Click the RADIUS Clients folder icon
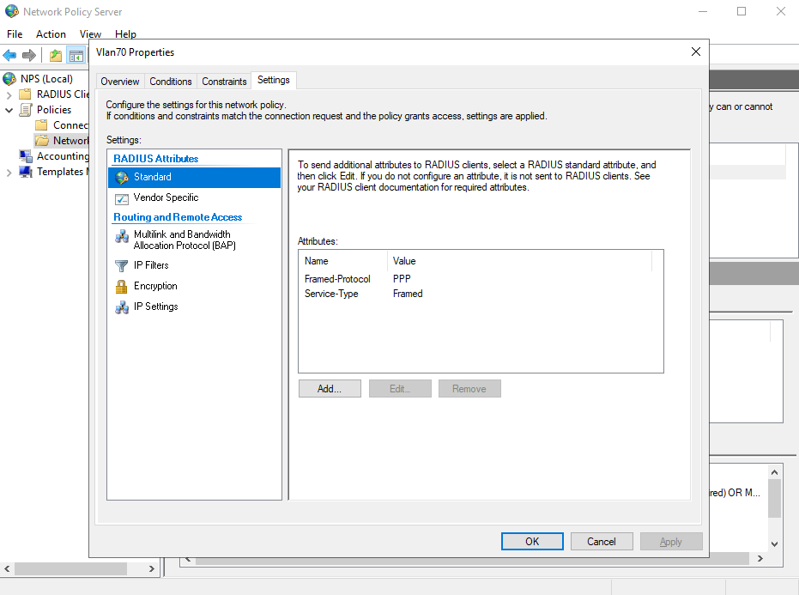The width and height of the screenshot is (799, 595). click(x=25, y=94)
